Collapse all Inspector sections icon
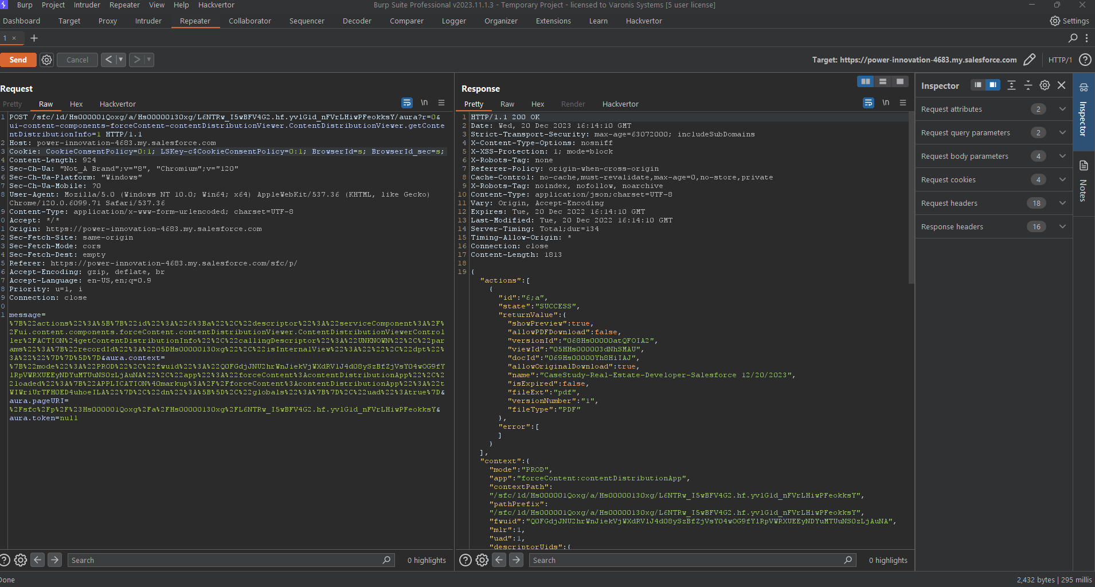 point(1028,85)
